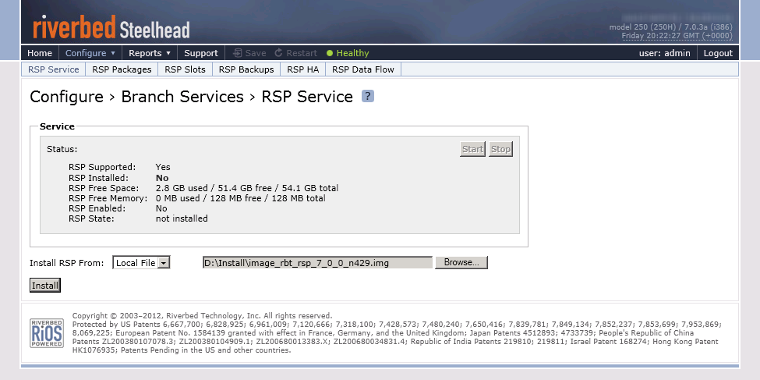Switch to the RSP Packages tab

click(122, 69)
